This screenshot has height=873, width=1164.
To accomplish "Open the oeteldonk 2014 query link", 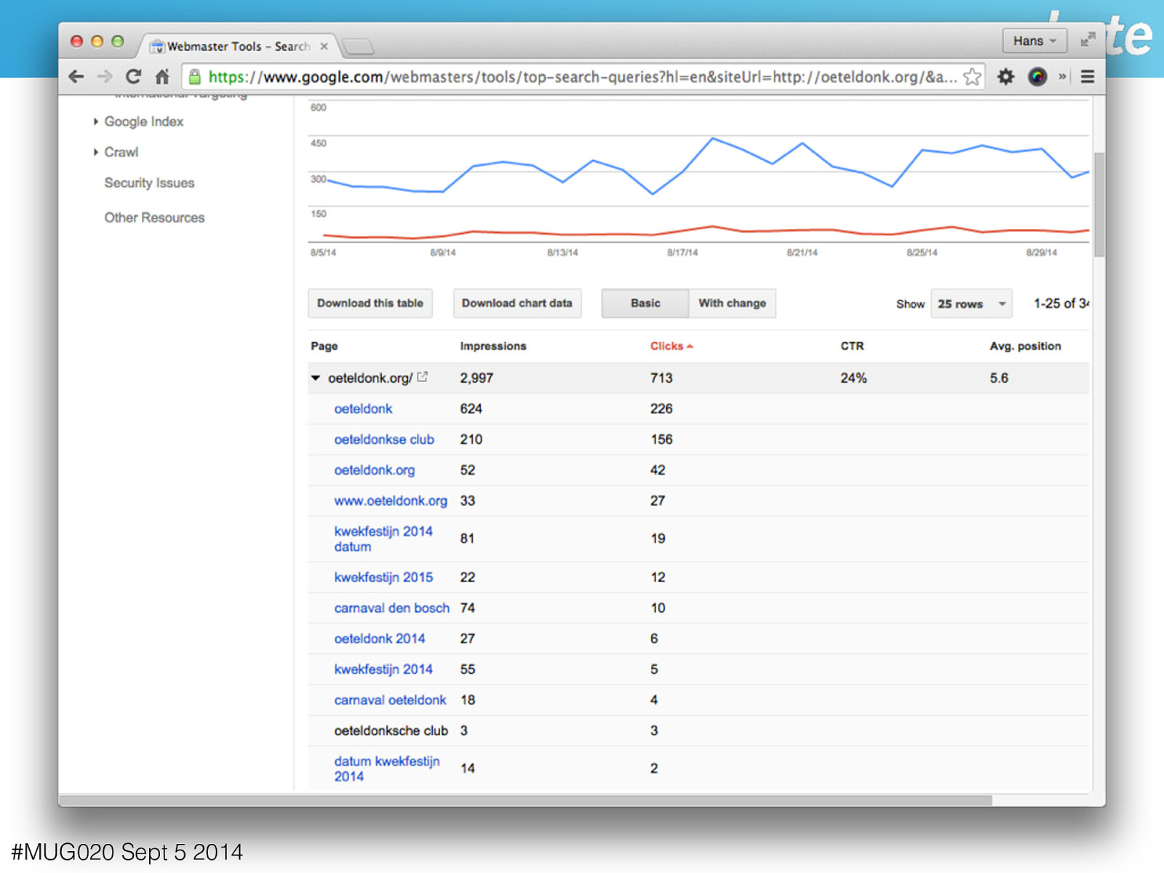I will [380, 638].
